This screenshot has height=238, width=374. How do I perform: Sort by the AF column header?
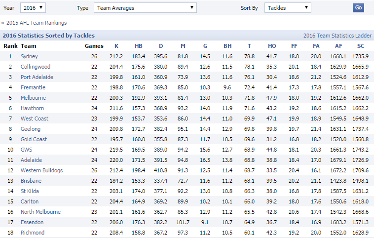(x=338, y=46)
